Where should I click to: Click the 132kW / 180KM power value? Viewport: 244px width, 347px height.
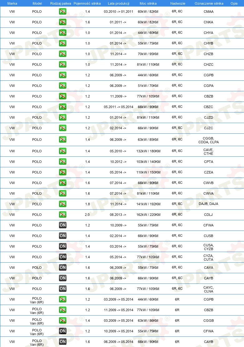(148, 151)
